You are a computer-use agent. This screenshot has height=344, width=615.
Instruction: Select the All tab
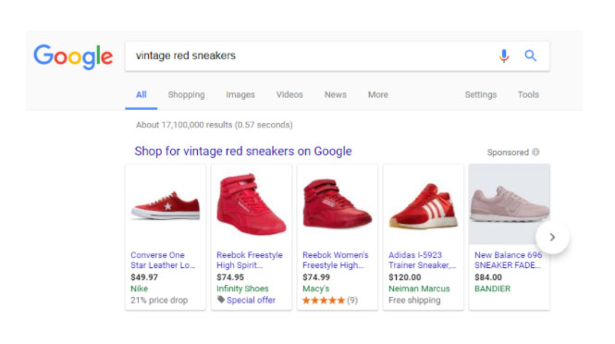click(x=141, y=94)
